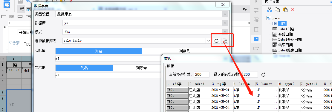The width and height of the screenshot is (332, 112).
Task: Expand the 数据库 yb dropdown
Action: (x=225, y=23)
